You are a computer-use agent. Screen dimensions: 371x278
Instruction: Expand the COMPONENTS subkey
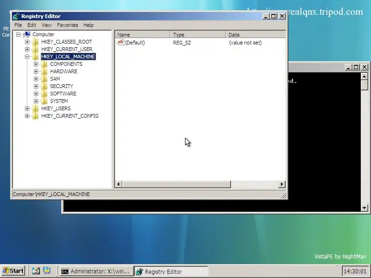[x=36, y=64]
